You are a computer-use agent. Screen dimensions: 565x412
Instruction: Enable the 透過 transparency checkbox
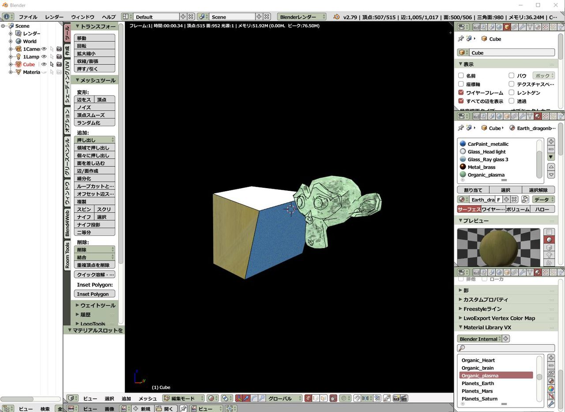(512, 101)
